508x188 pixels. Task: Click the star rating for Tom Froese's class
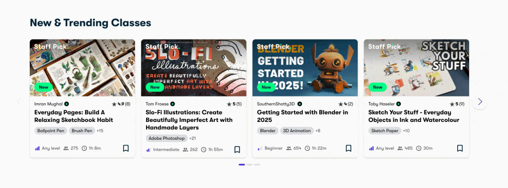pyautogui.click(x=234, y=104)
